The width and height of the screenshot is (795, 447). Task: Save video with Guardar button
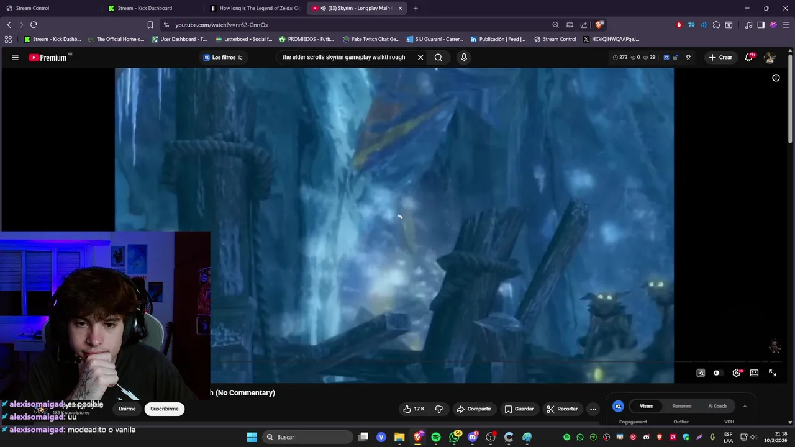pyautogui.click(x=519, y=409)
